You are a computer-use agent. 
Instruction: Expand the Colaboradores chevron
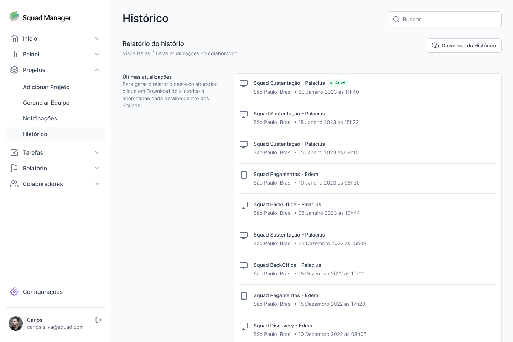click(97, 184)
